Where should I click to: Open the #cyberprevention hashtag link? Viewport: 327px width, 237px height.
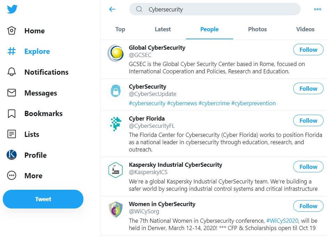coord(253,103)
